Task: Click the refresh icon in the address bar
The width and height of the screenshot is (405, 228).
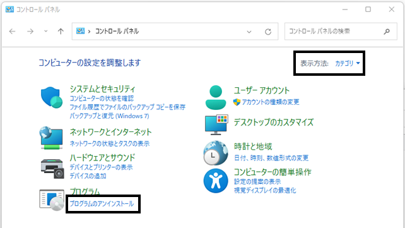Action: (x=268, y=32)
